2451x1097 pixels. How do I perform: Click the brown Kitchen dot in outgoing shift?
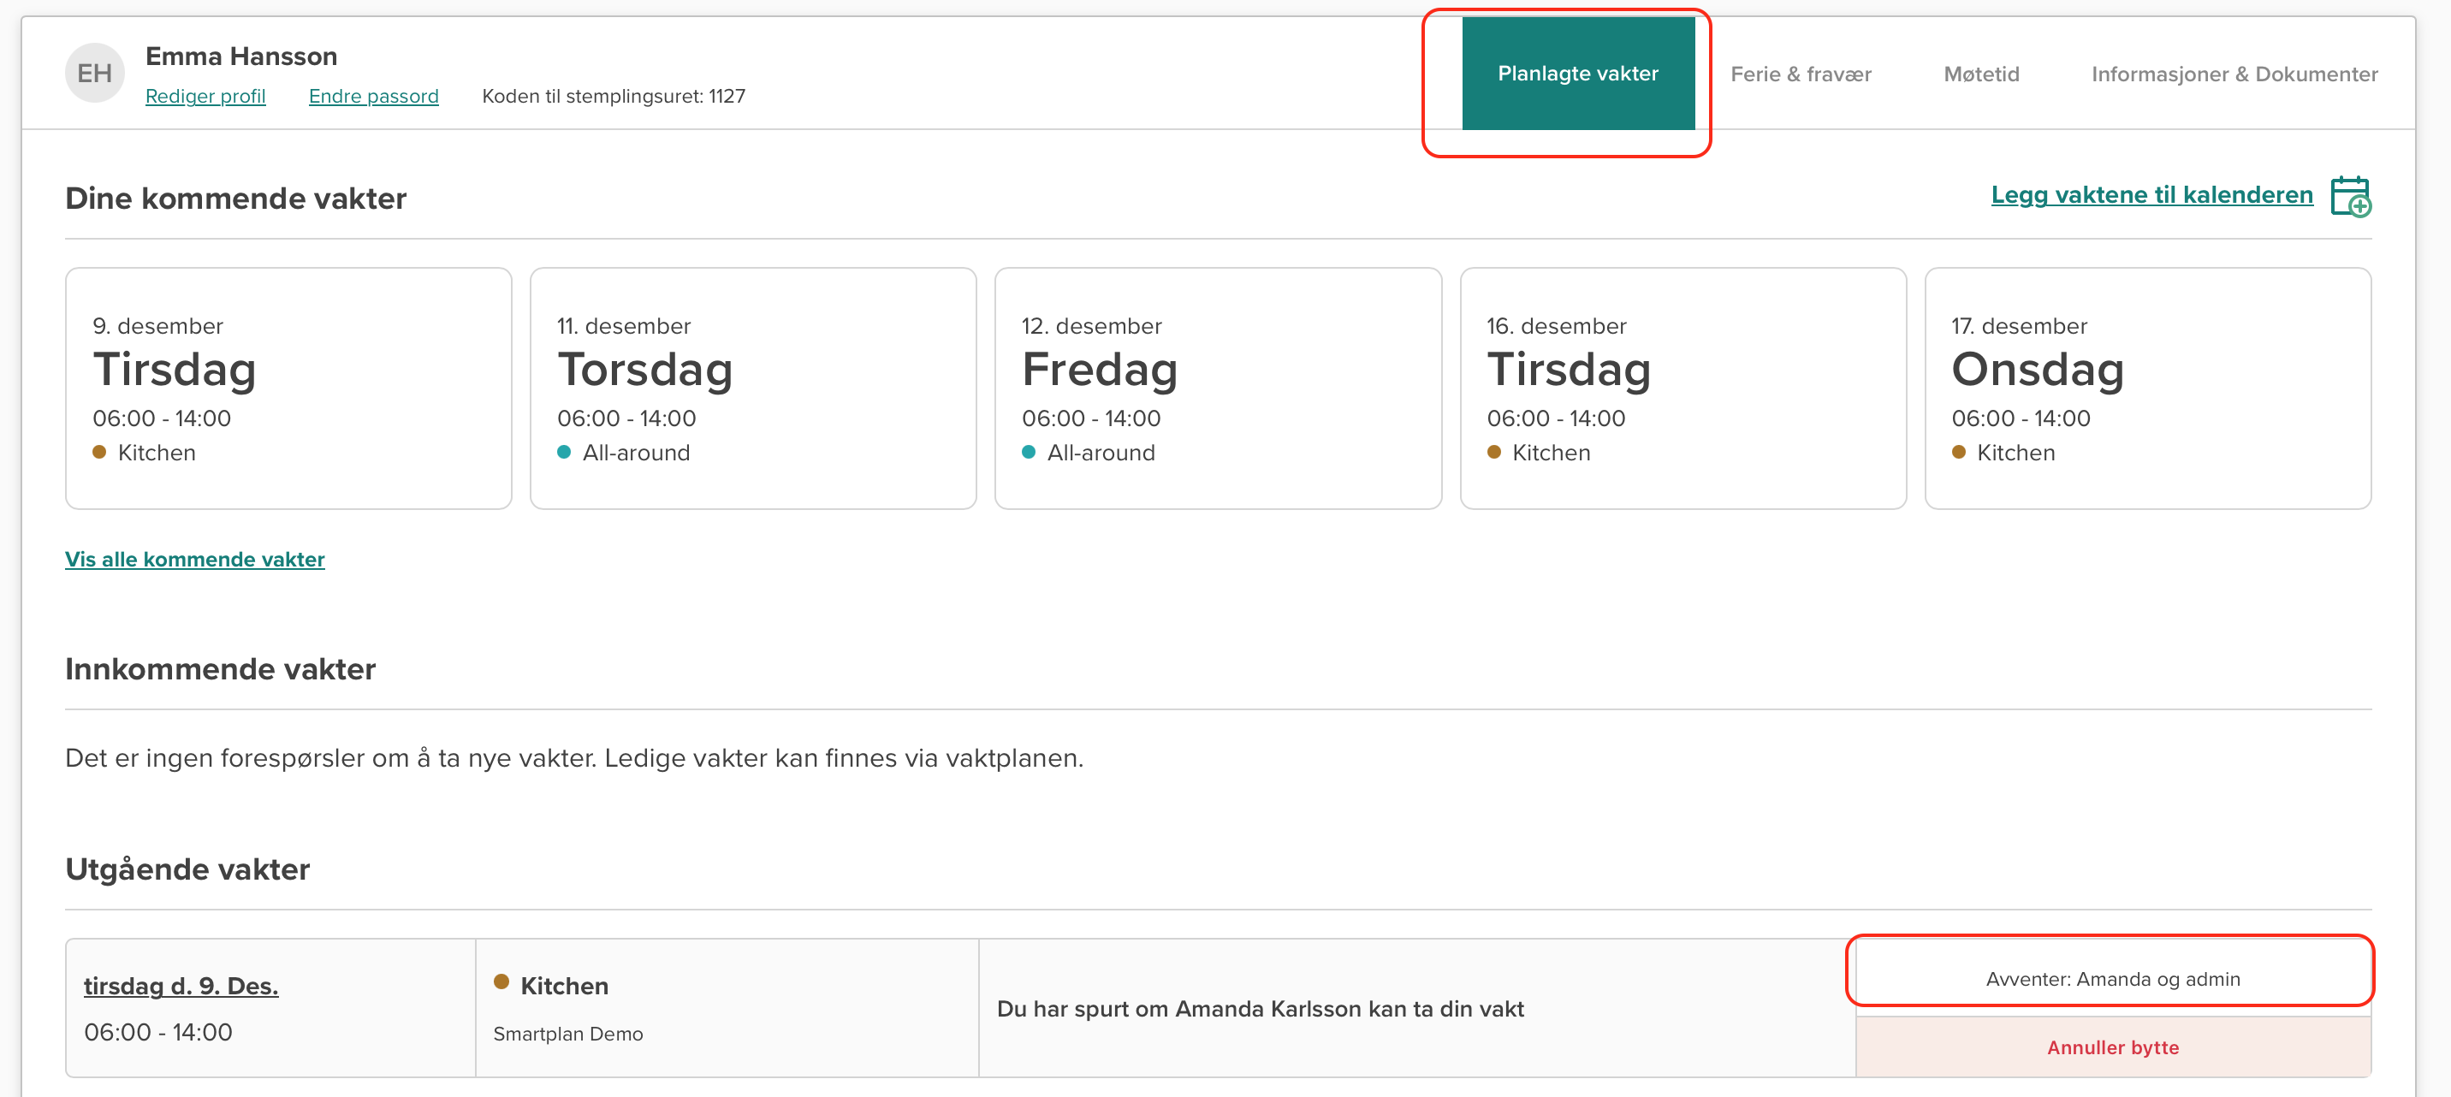501,981
